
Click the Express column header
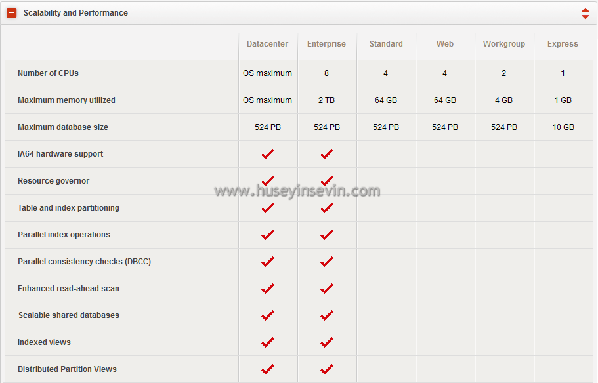563,44
